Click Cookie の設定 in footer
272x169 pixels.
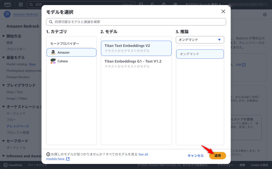(x=259, y=165)
